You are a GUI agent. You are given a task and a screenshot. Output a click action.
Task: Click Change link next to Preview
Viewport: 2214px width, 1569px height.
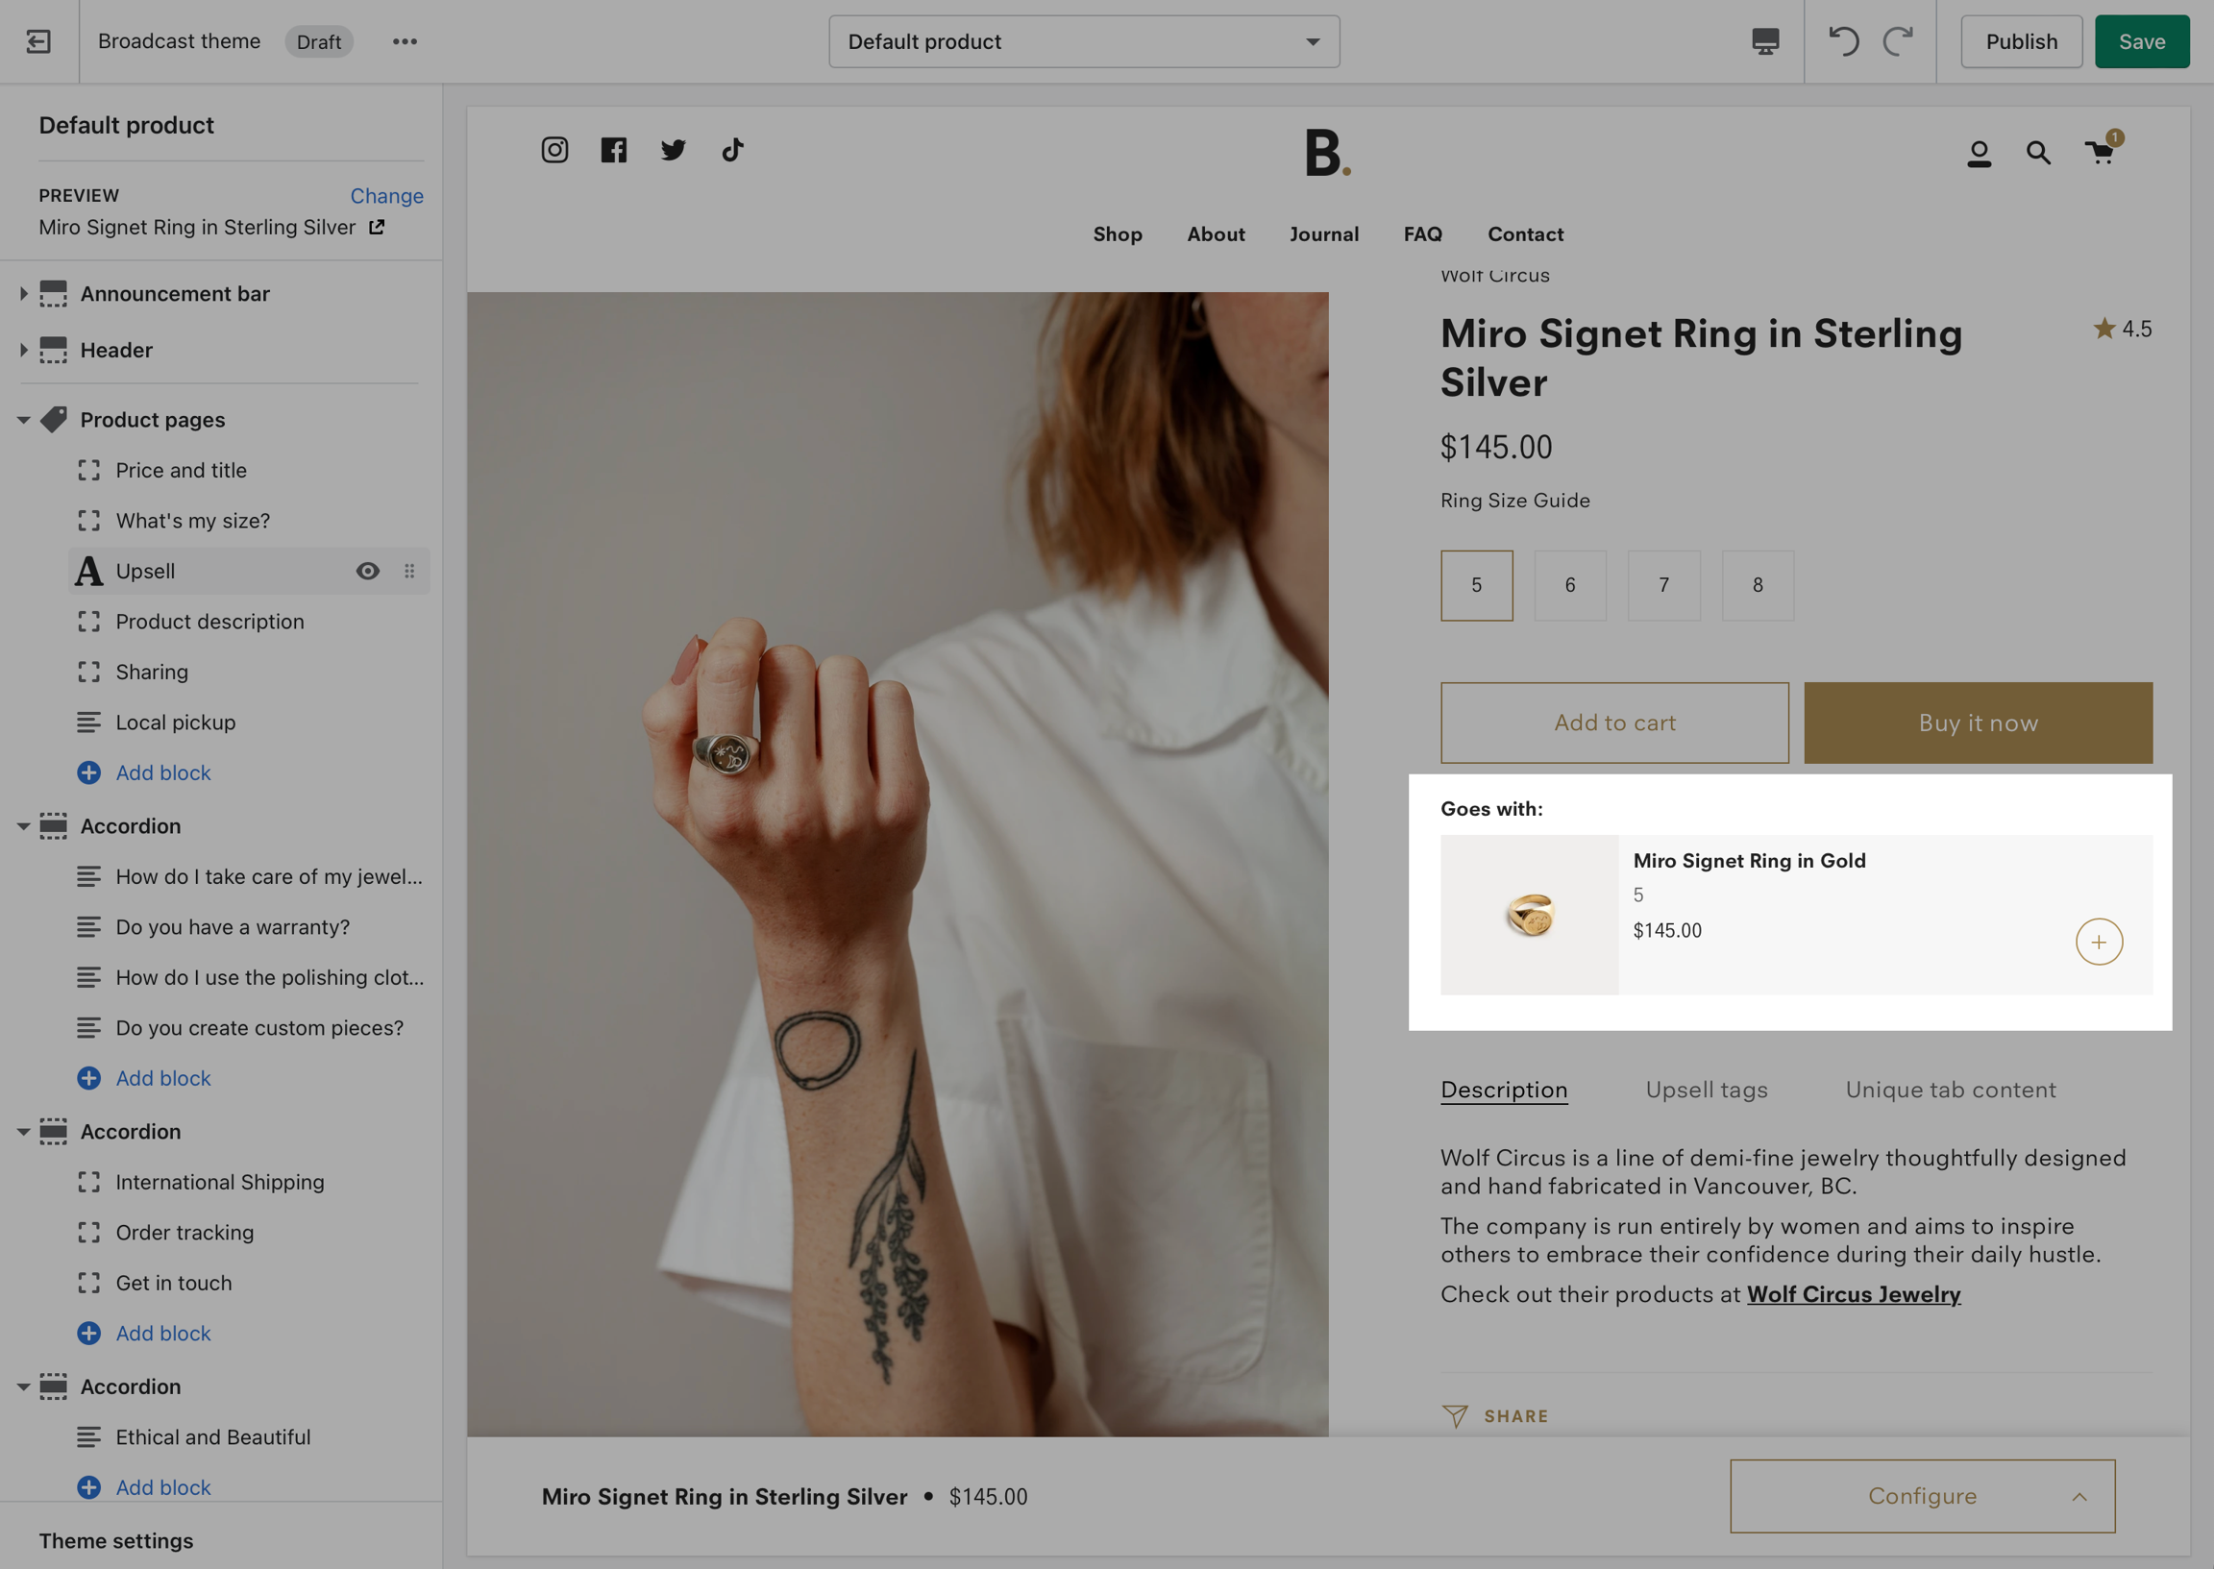click(386, 196)
